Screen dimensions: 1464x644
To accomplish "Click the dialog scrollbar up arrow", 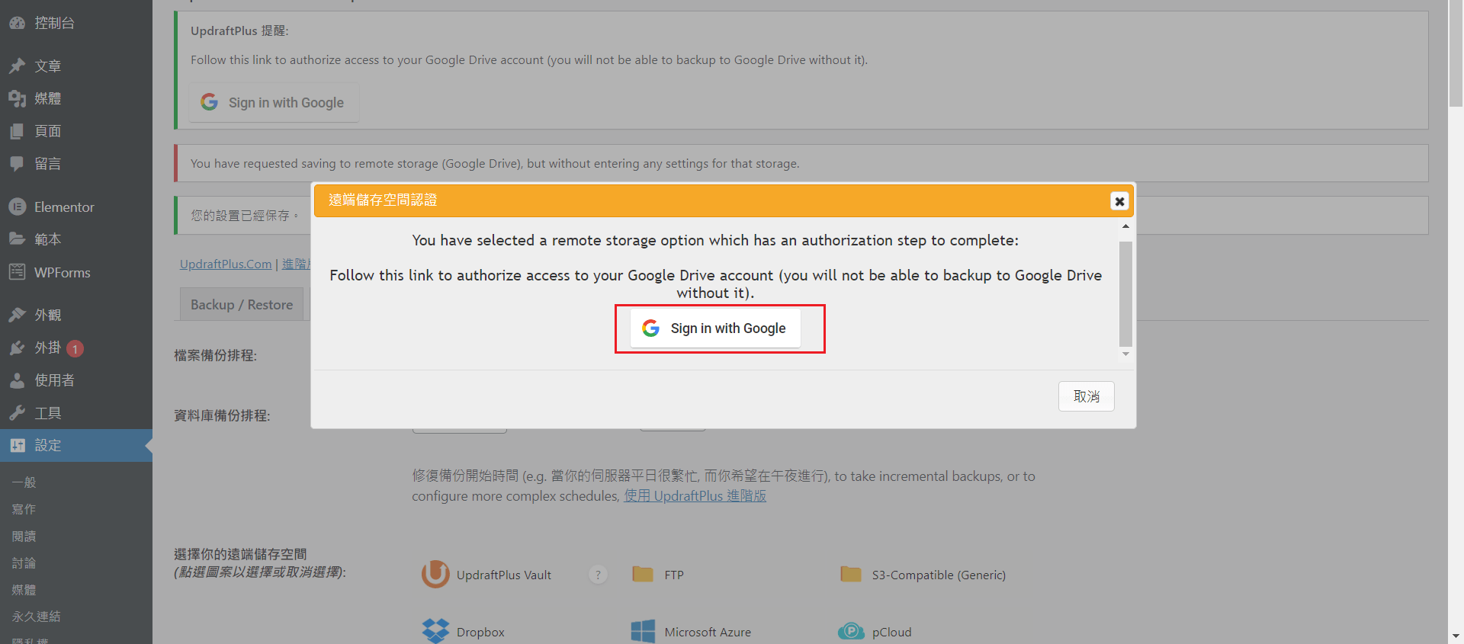I will pyautogui.click(x=1125, y=226).
